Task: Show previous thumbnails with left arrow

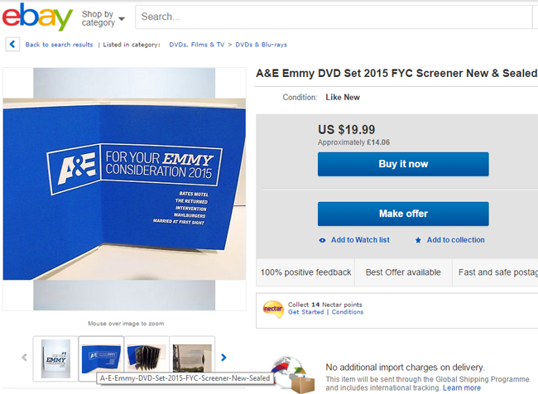Action: click(24, 358)
